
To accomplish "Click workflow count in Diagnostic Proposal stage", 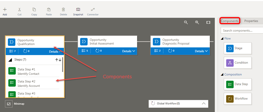I will [171, 51].
